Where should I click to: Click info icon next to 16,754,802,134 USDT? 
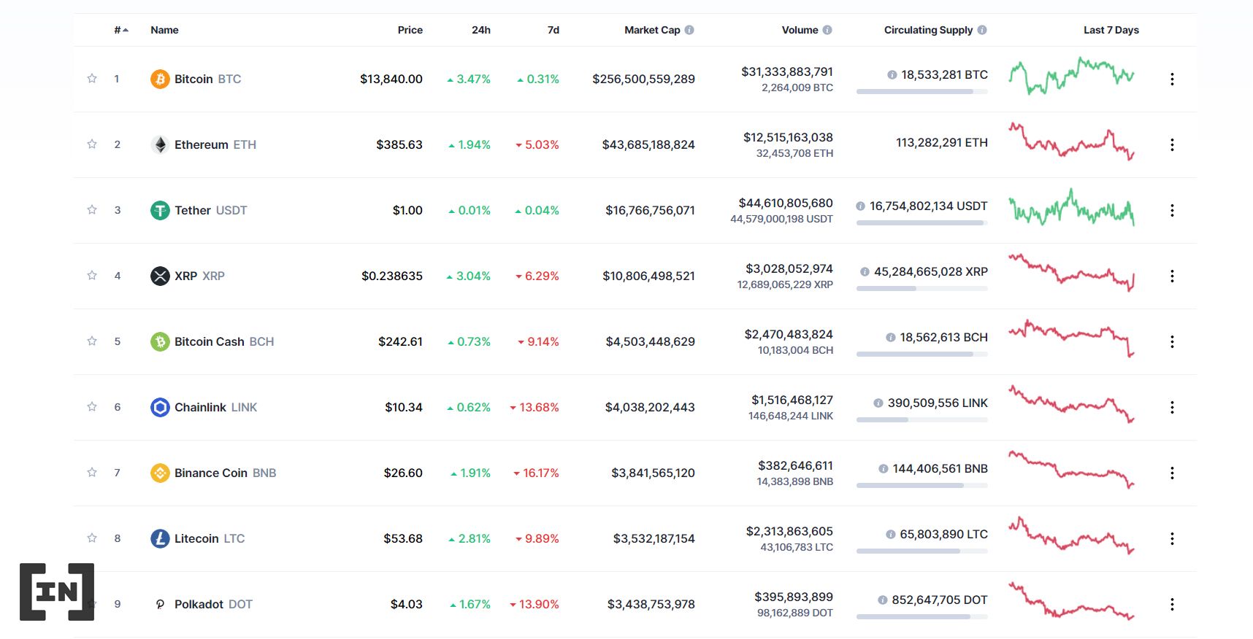point(860,206)
